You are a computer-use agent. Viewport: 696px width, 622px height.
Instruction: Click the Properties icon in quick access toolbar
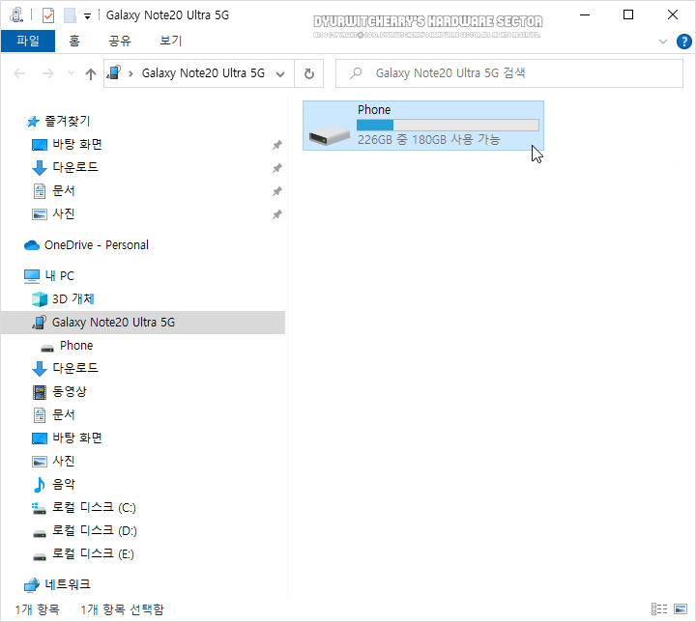[x=48, y=15]
